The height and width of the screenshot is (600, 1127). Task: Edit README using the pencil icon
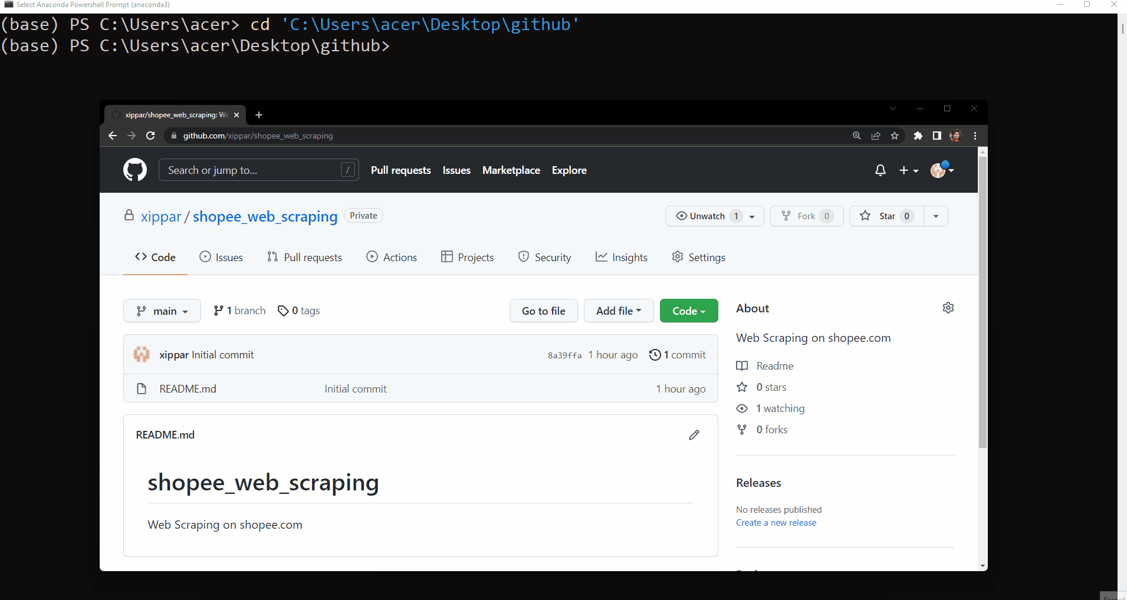(694, 435)
